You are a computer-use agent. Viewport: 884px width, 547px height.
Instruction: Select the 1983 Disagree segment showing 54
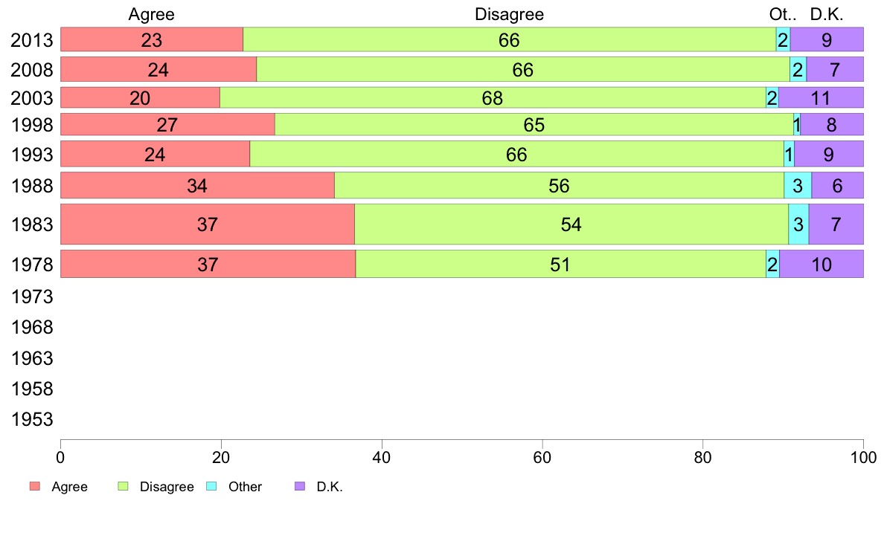click(571, 224)
